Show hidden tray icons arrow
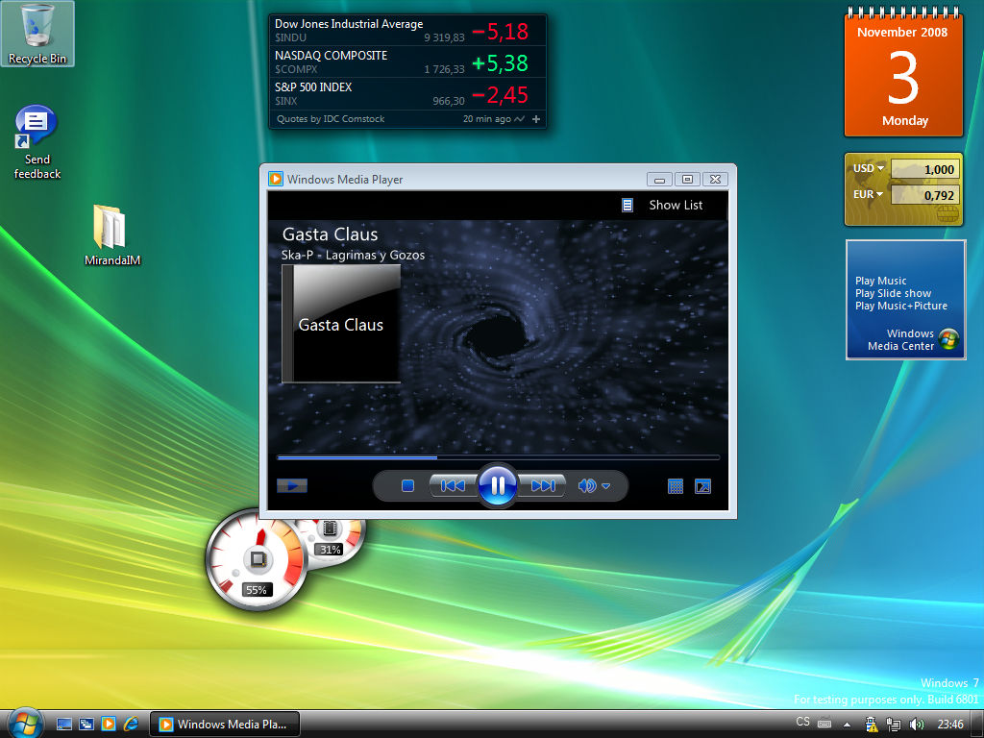984x738 pixels. coord(847,725)
